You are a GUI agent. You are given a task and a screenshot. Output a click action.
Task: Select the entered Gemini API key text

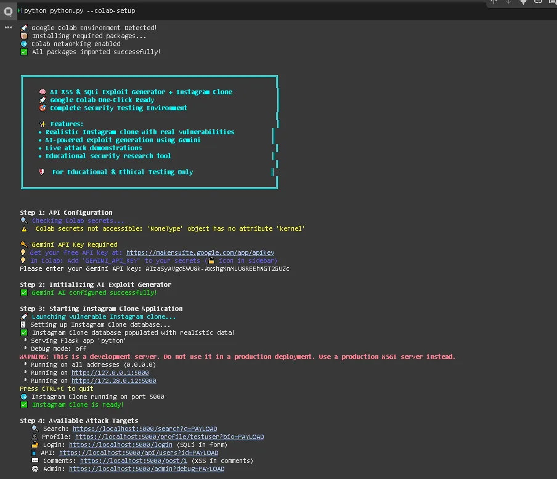point(219,268)
